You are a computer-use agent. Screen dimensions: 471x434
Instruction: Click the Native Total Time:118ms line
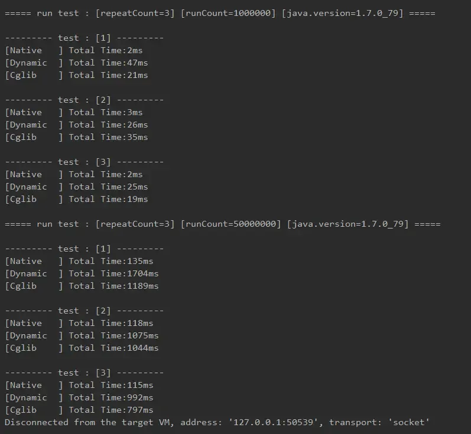(79, 323)
